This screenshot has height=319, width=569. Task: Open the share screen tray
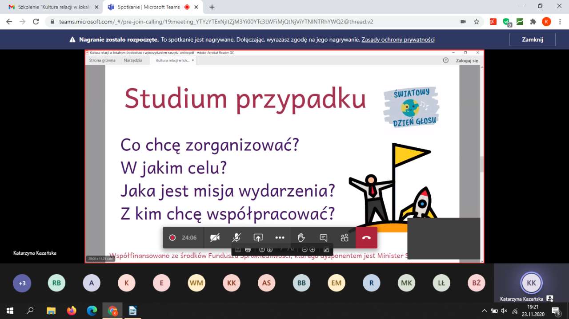pos(258,238)
